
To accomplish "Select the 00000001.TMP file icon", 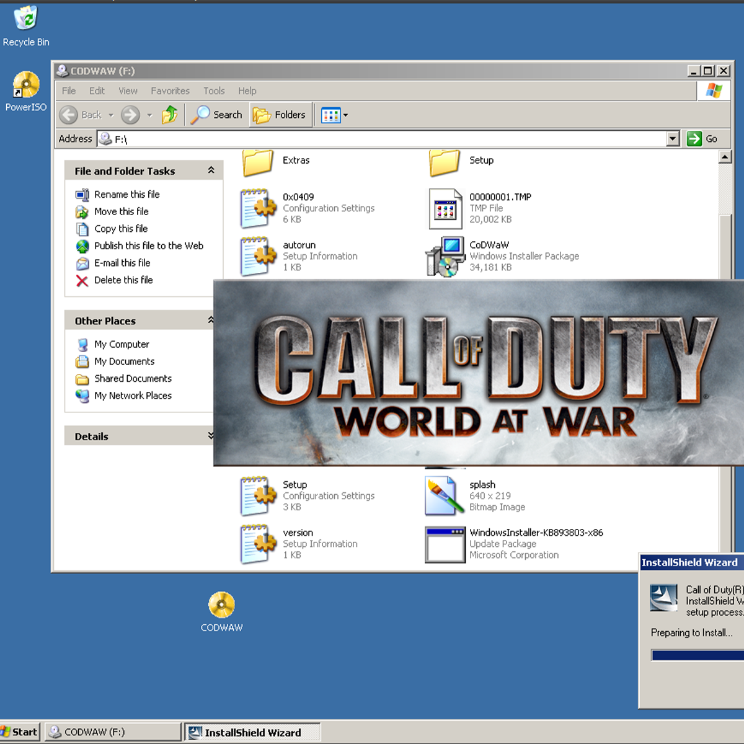I will (445, 208).
